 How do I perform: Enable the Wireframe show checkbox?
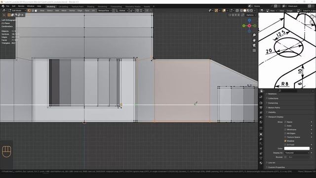point(285,130)
